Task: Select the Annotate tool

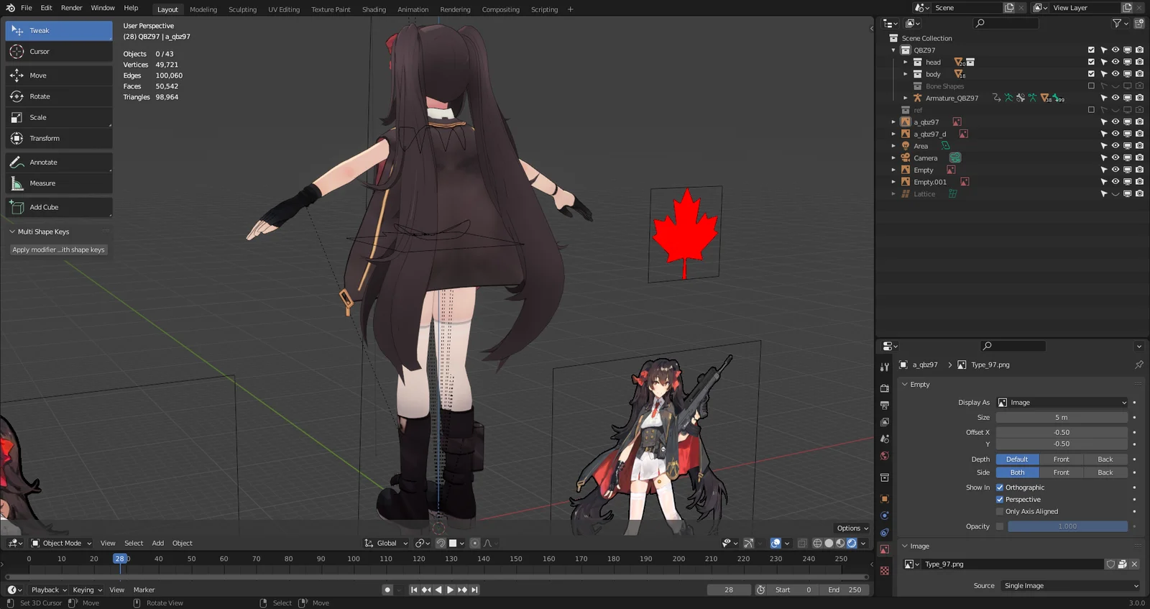Action: [59, 162]
